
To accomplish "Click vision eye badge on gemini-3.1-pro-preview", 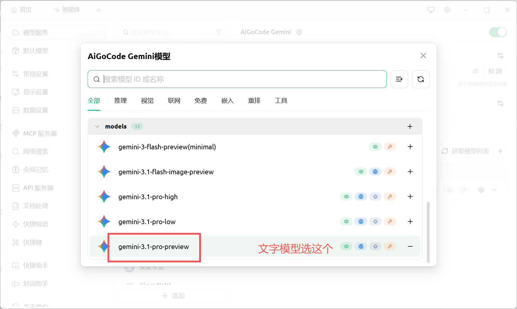I will (x=346, y=246).
